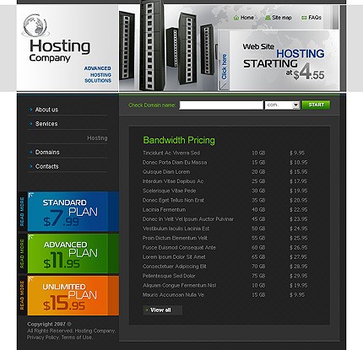Select the Hosting submenu entry

(x=97, y=138)
